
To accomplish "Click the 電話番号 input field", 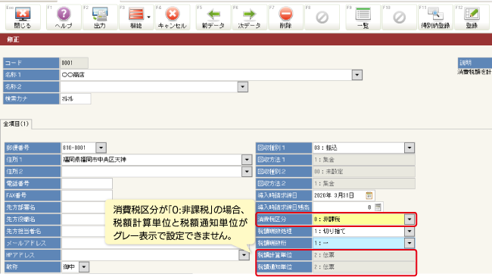I will pos(87,183).
